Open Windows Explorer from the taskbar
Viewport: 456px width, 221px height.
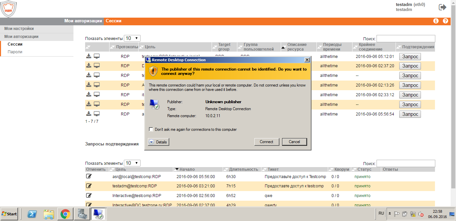tap(49, 214)
